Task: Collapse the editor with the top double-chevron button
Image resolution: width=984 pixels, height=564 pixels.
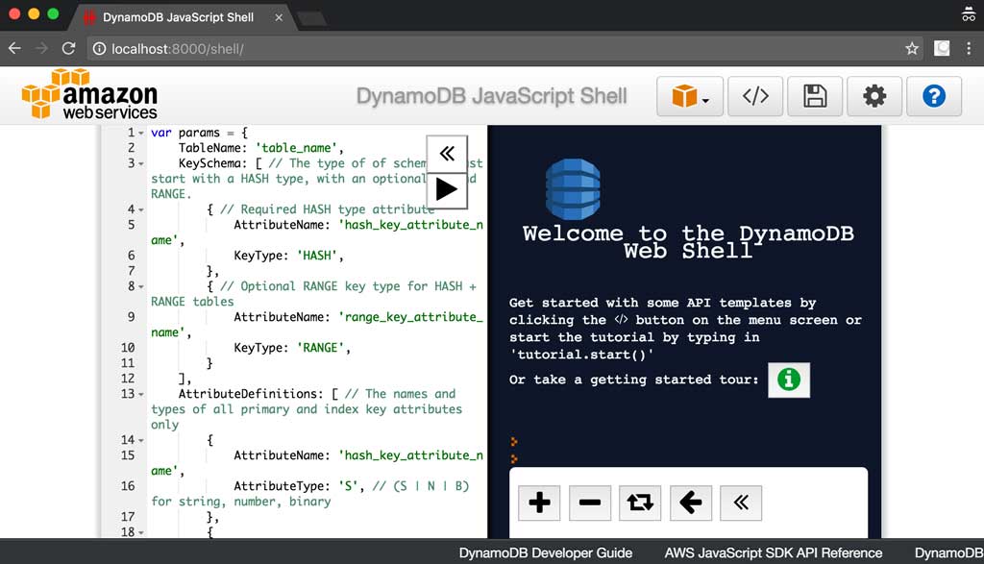Action: pyautogui.click(x=447, y=154)
